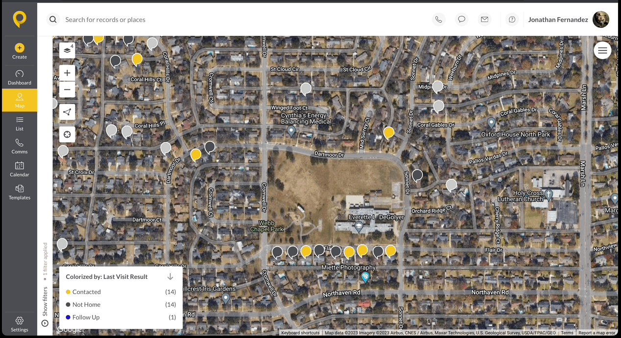
Task: Open the chat message icon in header
Action: (x=461, y=20)
